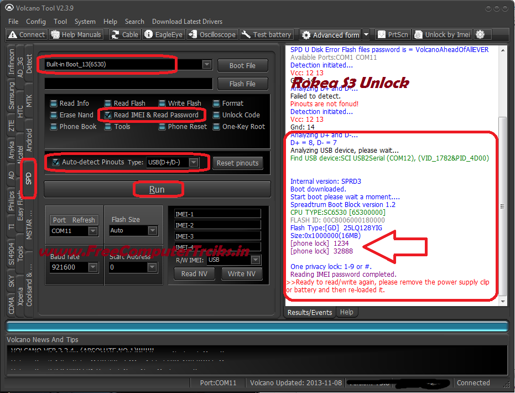Open the pinout Type USB(D+/D-) dropdown
The height and width of the screenshot is (393, 515).
pos(194,162)
